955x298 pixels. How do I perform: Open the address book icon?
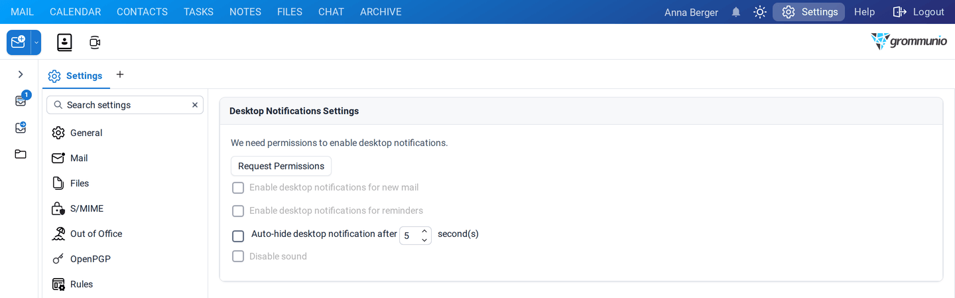coord(64,42)
